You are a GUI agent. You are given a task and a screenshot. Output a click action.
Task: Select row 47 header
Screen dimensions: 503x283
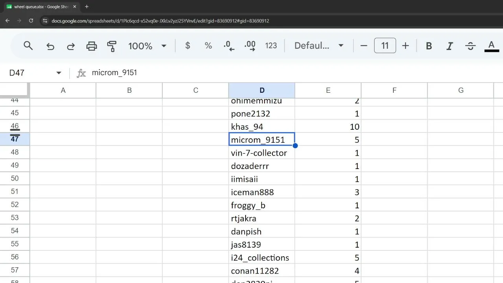[x=15, y=139]
